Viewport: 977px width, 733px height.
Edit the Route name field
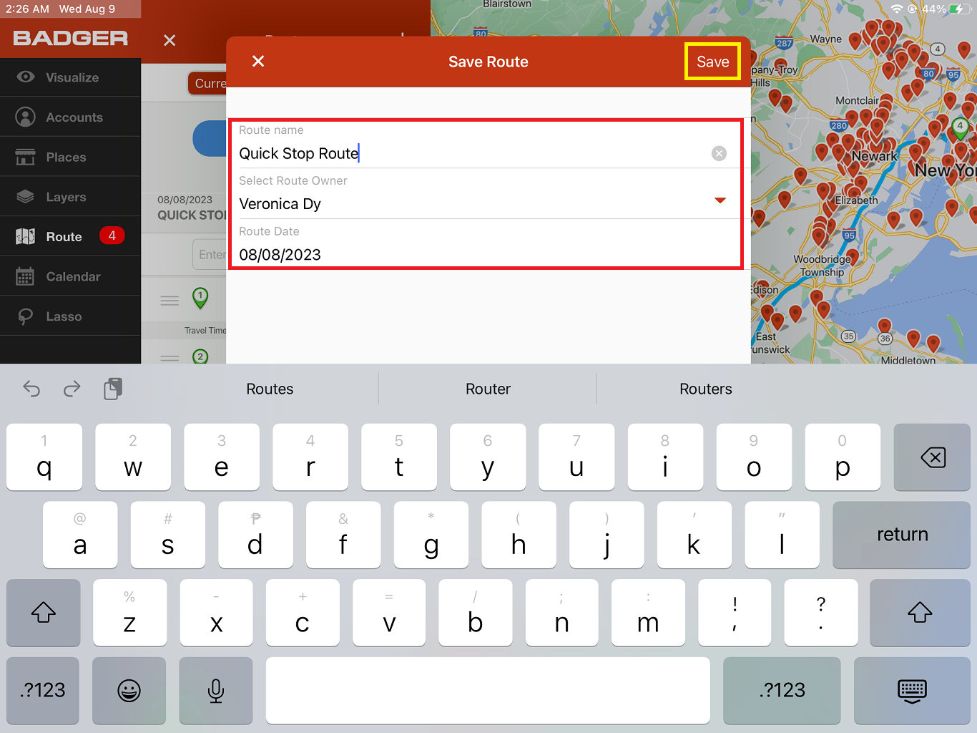472,153
